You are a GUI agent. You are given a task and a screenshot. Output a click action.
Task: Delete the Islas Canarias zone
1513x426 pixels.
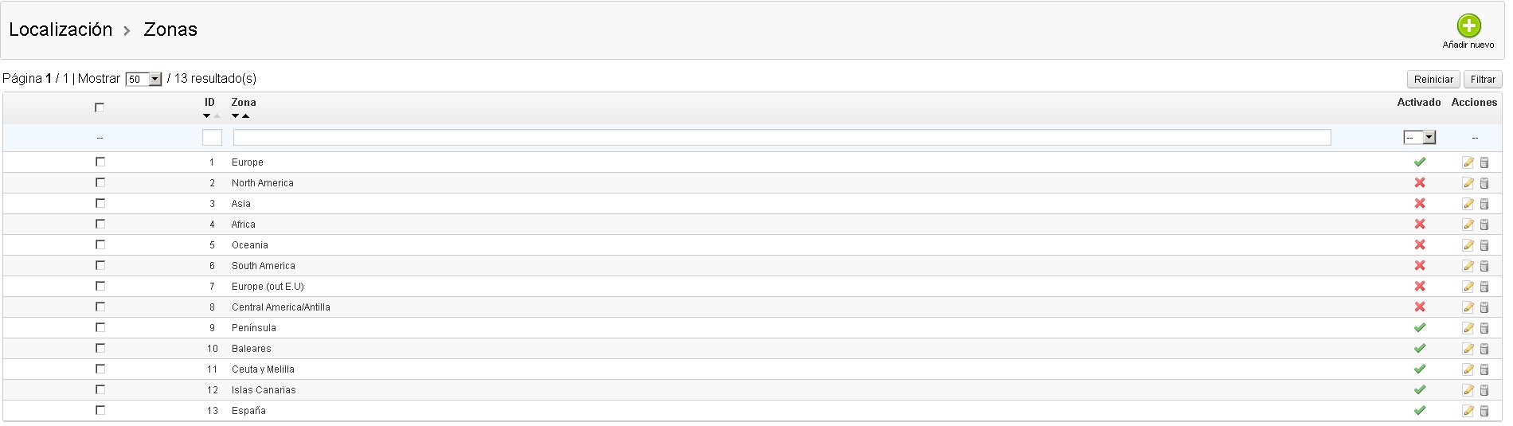pyautogui.click(x=1484, y=390)
